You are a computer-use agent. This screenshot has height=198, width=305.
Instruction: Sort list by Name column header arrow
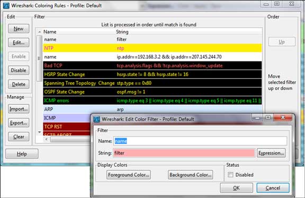[x=40, y=32]
